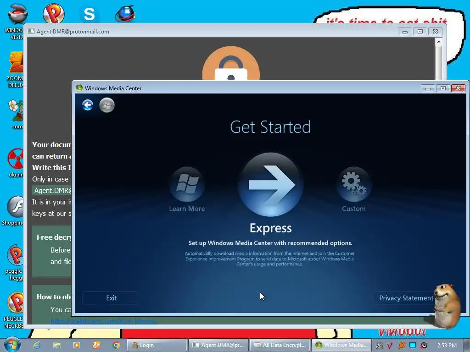
Task: Open Windows Explorer folder from taskbar
Action: pyautogui.click(x=56, y=345)
